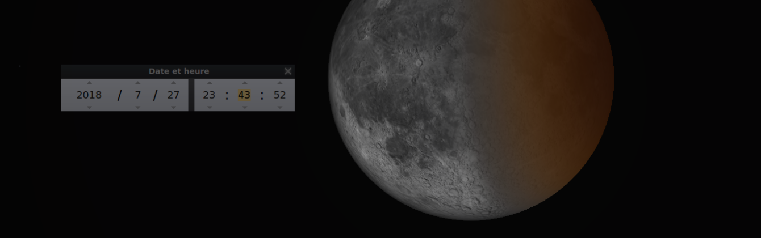Decrease the hour value 23

[209, 107]
